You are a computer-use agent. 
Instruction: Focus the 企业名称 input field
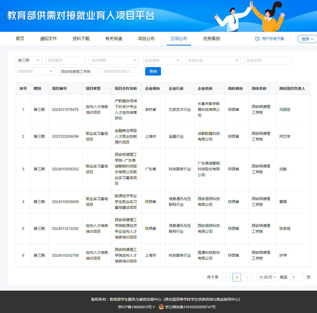coord(268,60)
